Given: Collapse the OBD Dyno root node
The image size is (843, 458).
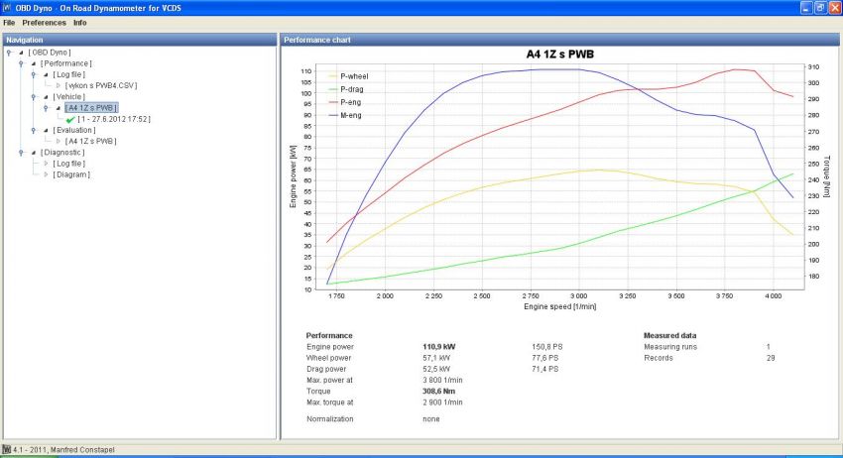Looking at the screenshot, I should [21, 53].
